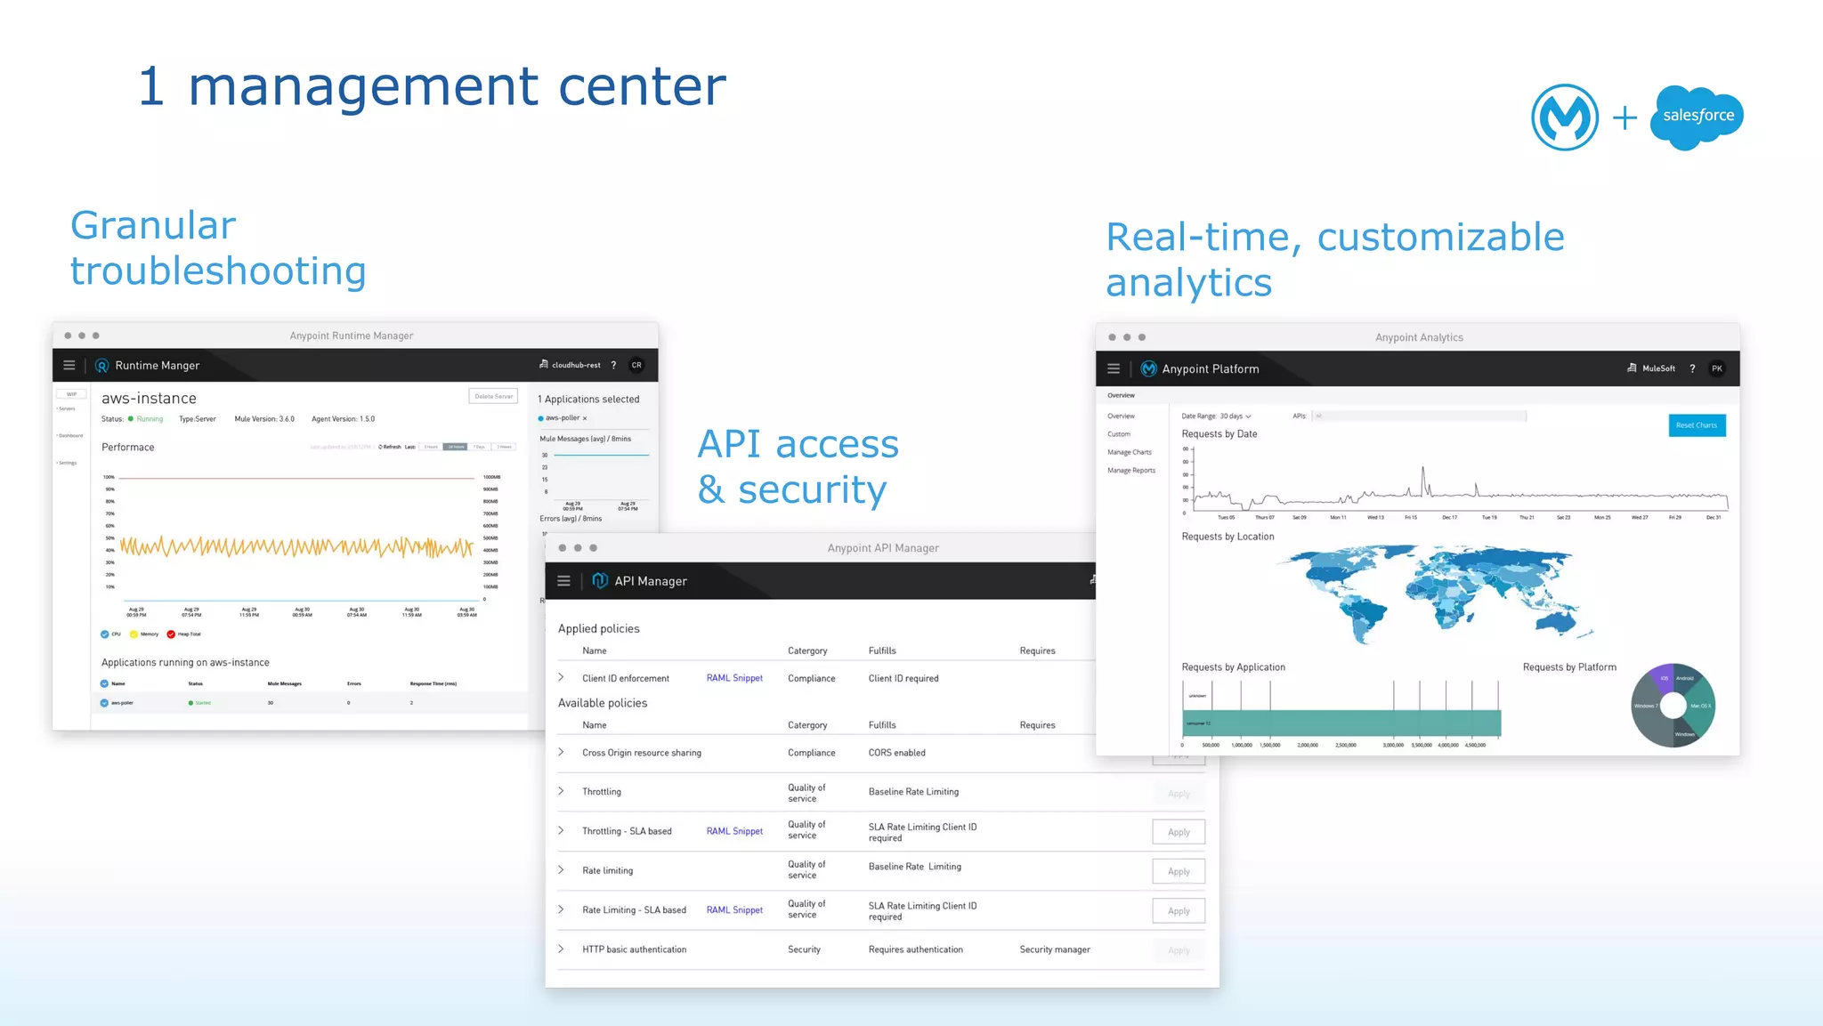Screen dimensions: 1823x1026
Task: Expand the Rate Limiting - SLA based row
Action: (562, 909)
